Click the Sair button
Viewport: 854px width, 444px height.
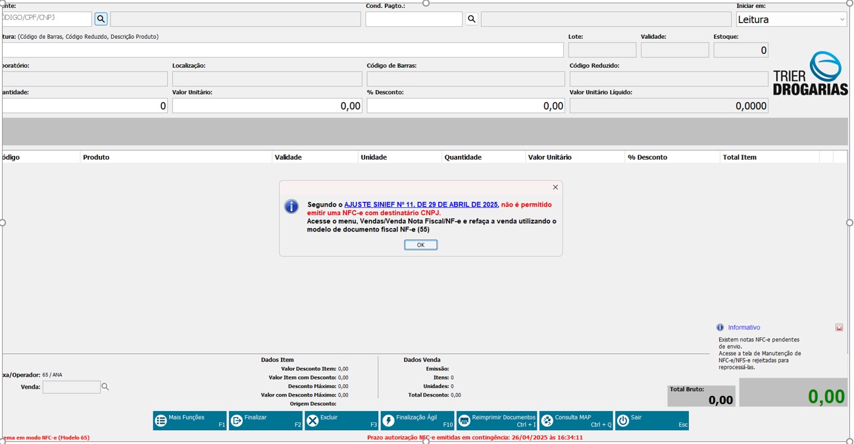point(651,421)
